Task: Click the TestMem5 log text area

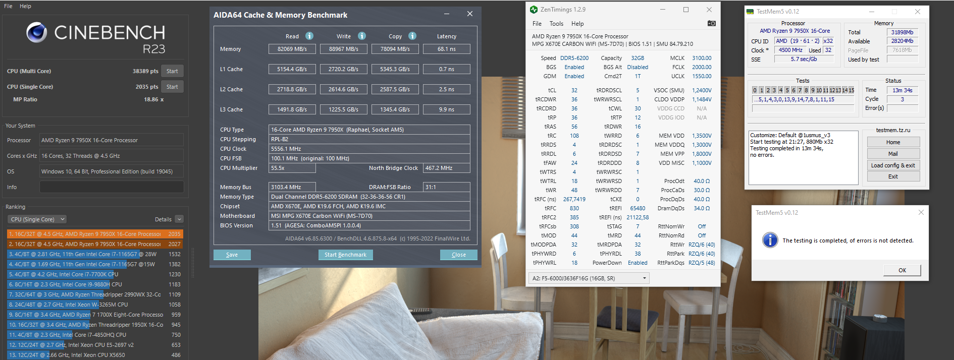Action: (x=803, y=158)
